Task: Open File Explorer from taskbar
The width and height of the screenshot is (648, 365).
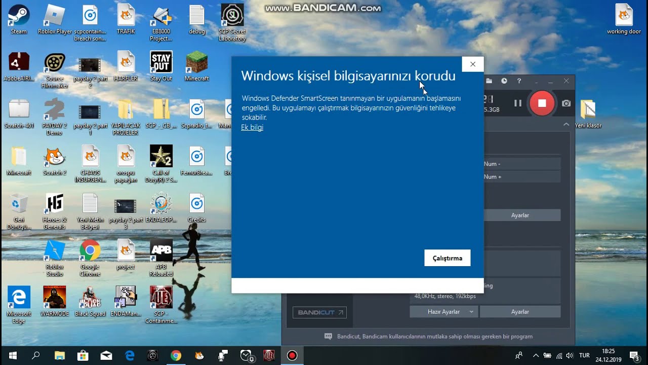Action: coord(60,355)
